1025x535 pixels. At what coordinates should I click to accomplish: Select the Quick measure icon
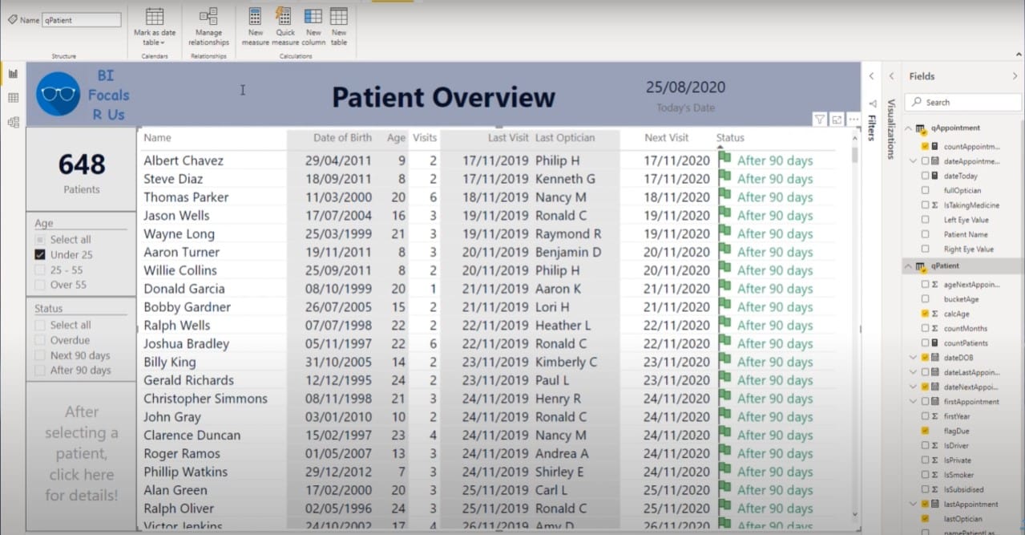point(284,16)
